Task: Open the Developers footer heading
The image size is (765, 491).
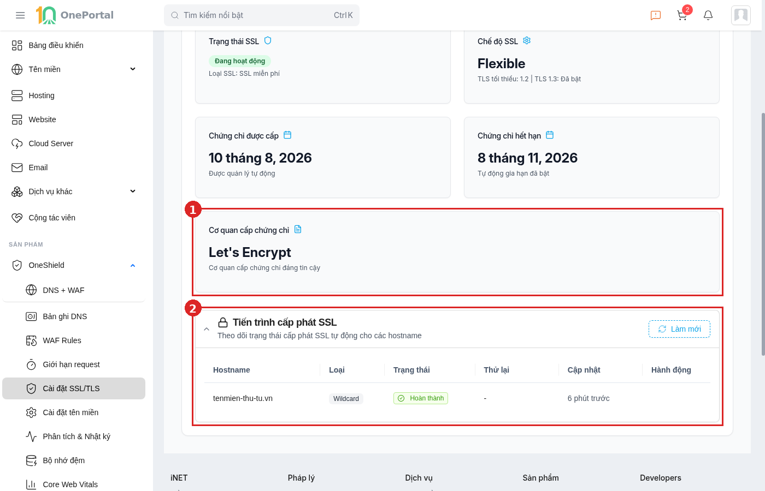Action: tap(661, 478)
